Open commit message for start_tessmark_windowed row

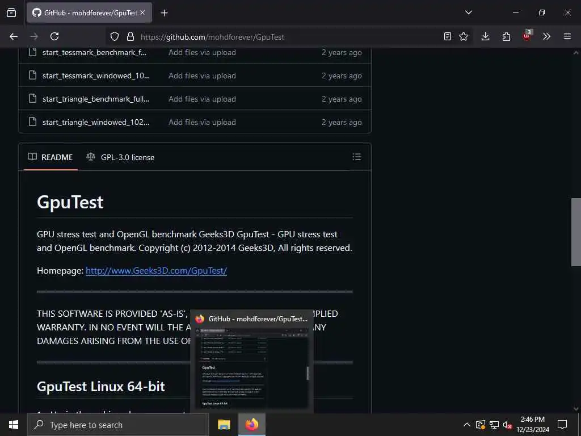(202, 76)
